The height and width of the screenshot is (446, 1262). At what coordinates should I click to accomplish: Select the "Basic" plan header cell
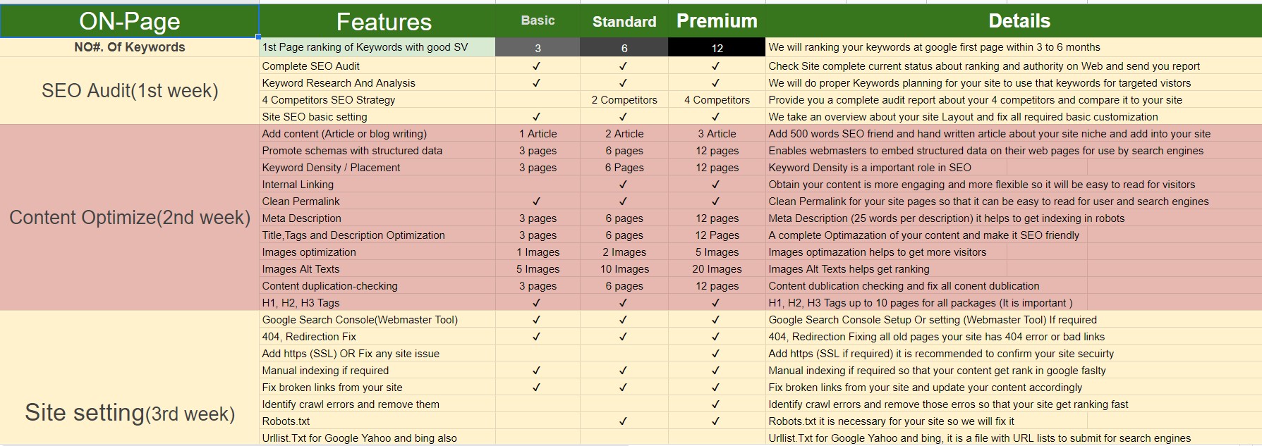538,21
